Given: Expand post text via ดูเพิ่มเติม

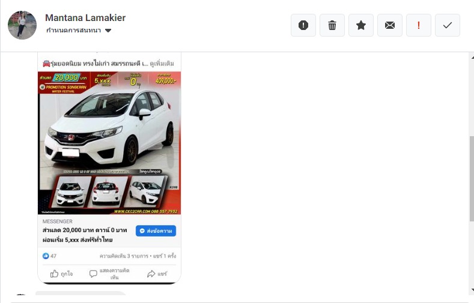Looking at the screenshot, I should point(162,64).
